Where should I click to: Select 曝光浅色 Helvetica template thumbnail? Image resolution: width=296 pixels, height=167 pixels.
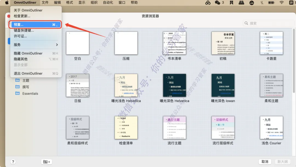click(126, 85)
